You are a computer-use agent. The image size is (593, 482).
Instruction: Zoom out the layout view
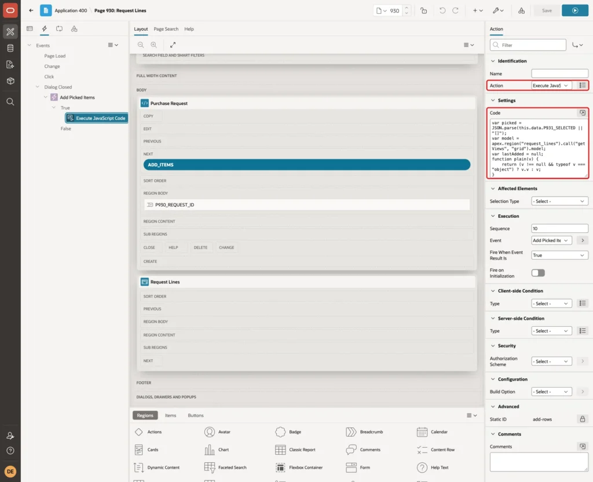click(x=141, y=45)
